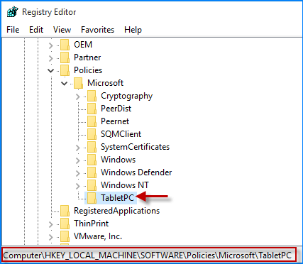Viewport: 303px width, 264px height.
Task: Open the Edit menu
Action: tap(36, 30)
